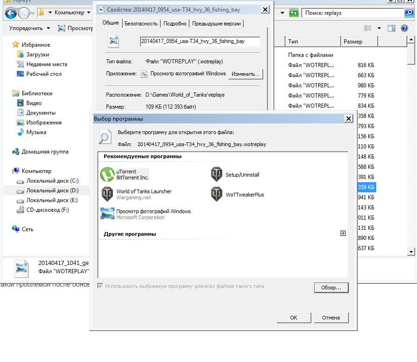Click Просмотр toolbar button in Explorer
The image size is (417, 362).
76,28
